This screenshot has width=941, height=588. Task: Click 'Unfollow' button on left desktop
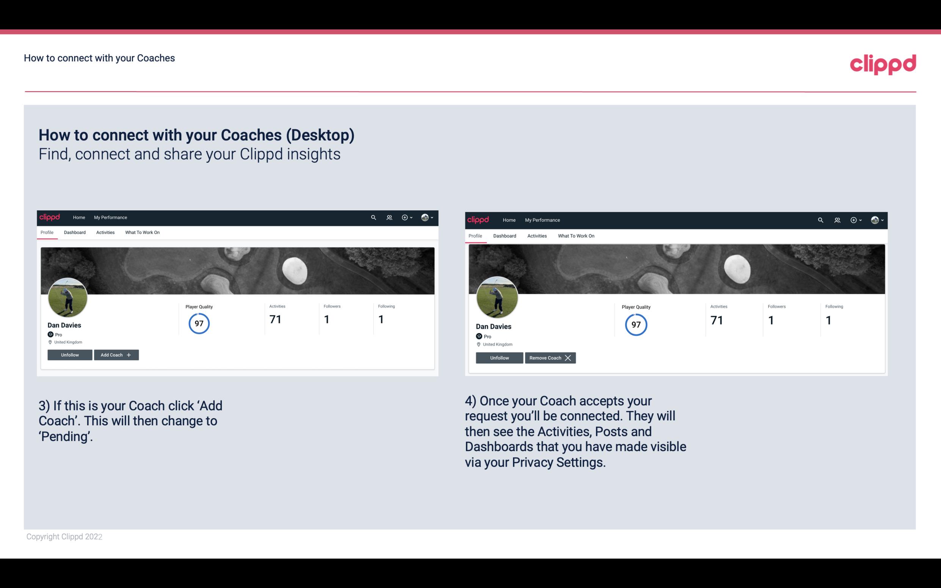[x=70, y=355]
